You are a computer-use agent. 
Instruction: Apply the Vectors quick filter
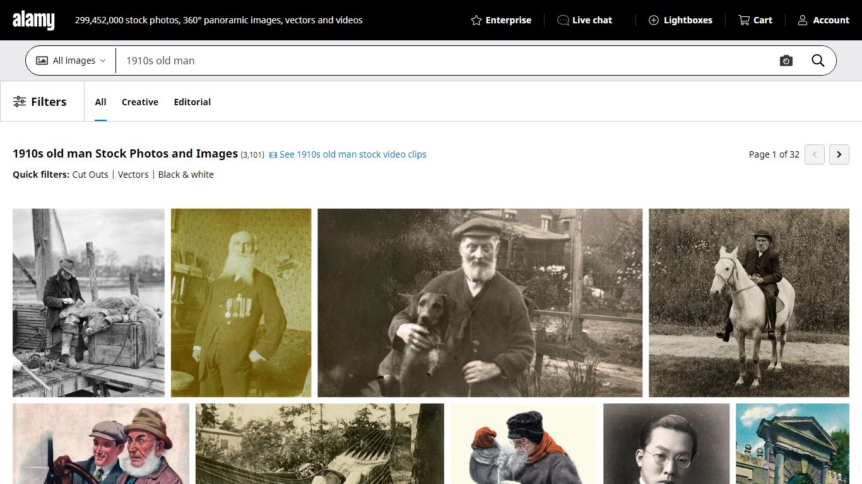[x=133, y=175]
